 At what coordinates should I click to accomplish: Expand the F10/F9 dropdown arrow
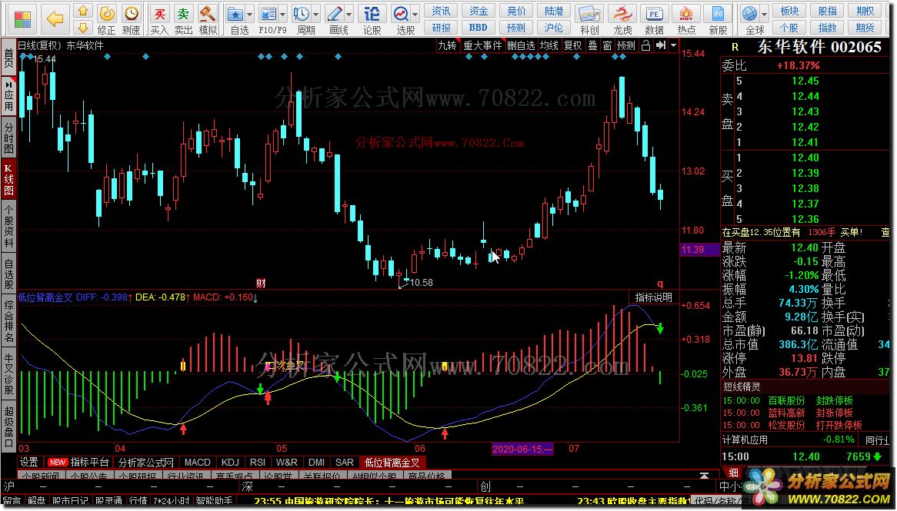pos(282,15)
